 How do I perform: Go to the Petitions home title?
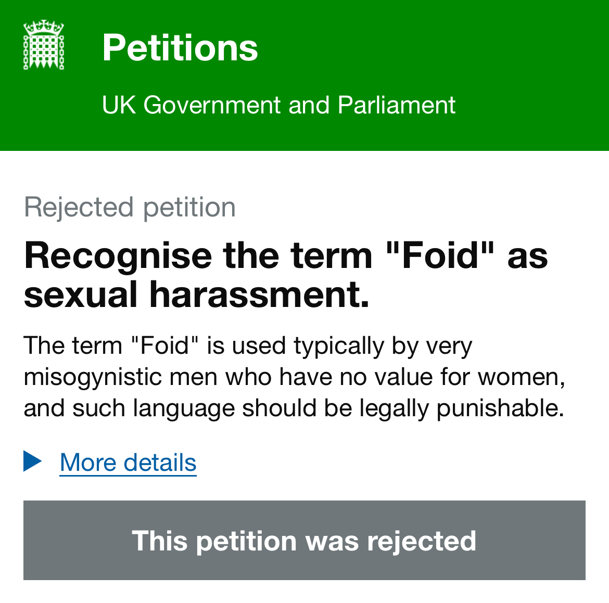point(180,48)
